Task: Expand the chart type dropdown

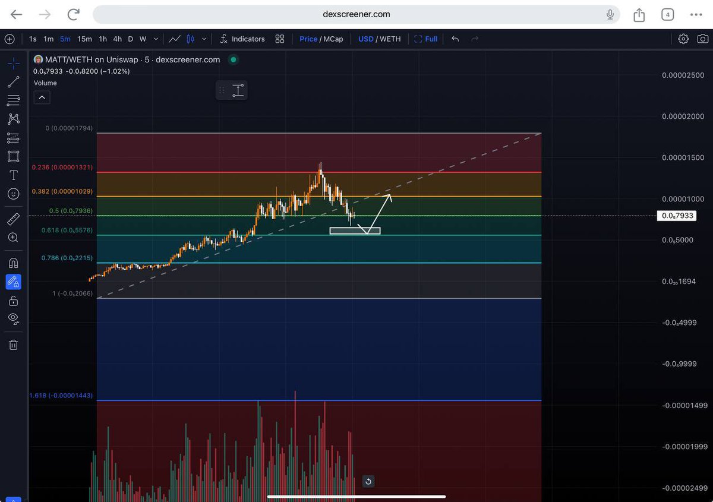Action: point(204,39)
